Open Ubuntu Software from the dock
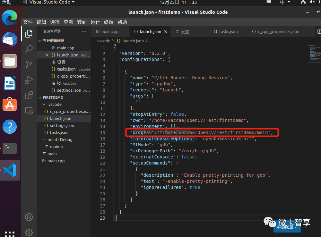 click(x=10, y=105)
